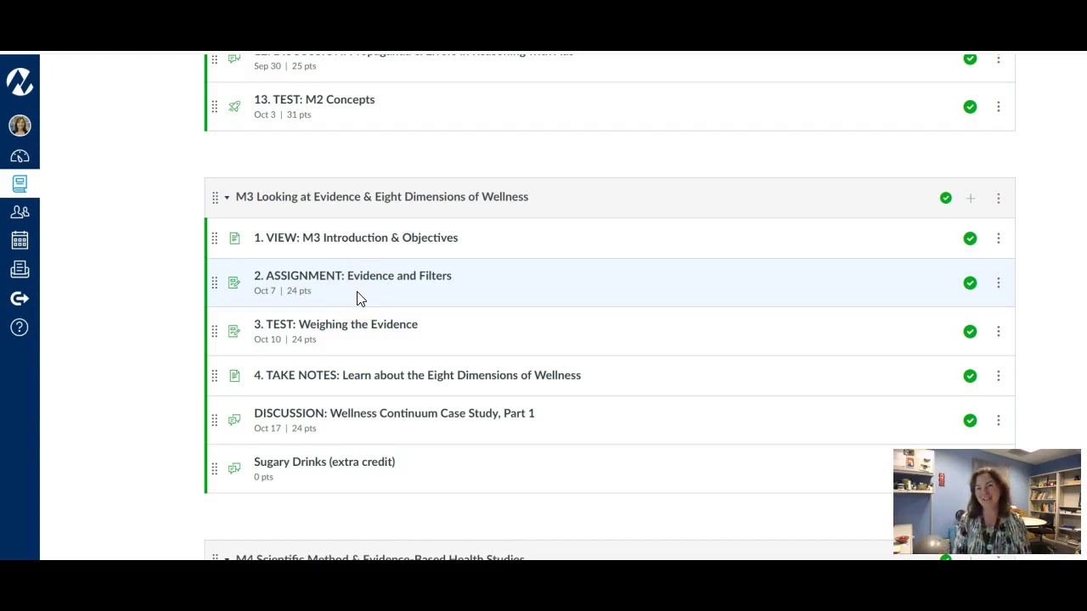Grab the drag handle of the M3 module header
Viewport: 1087px width, 611px height.
(x=215, y=198)
